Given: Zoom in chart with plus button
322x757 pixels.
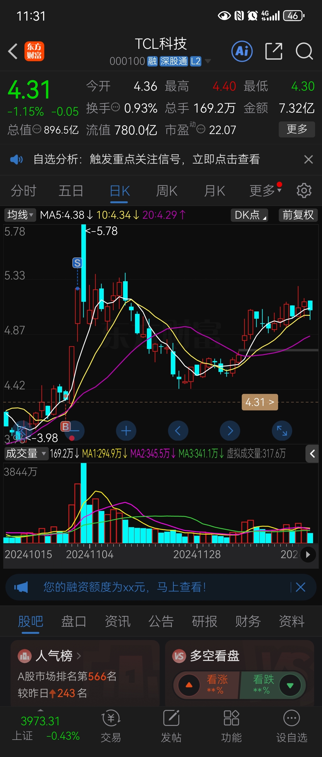Looking at the screenshot, I should click(126, 431).
